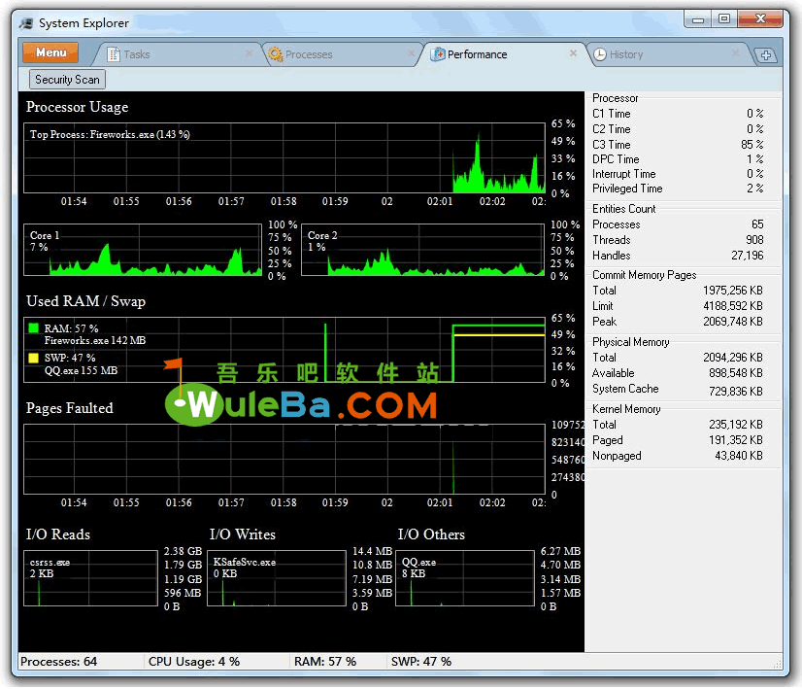Viewport: 802px width, 689px height.
Task: Click the commit peak "2069,748 KB"
Action: pyautogui.click(x=733, y=322)
